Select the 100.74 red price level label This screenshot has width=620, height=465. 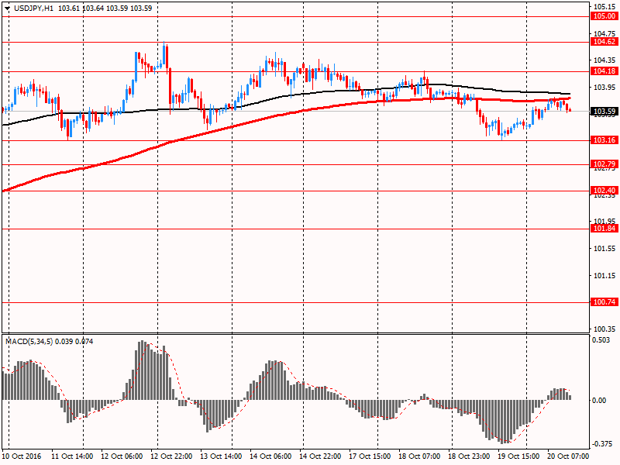click(604, 302)
